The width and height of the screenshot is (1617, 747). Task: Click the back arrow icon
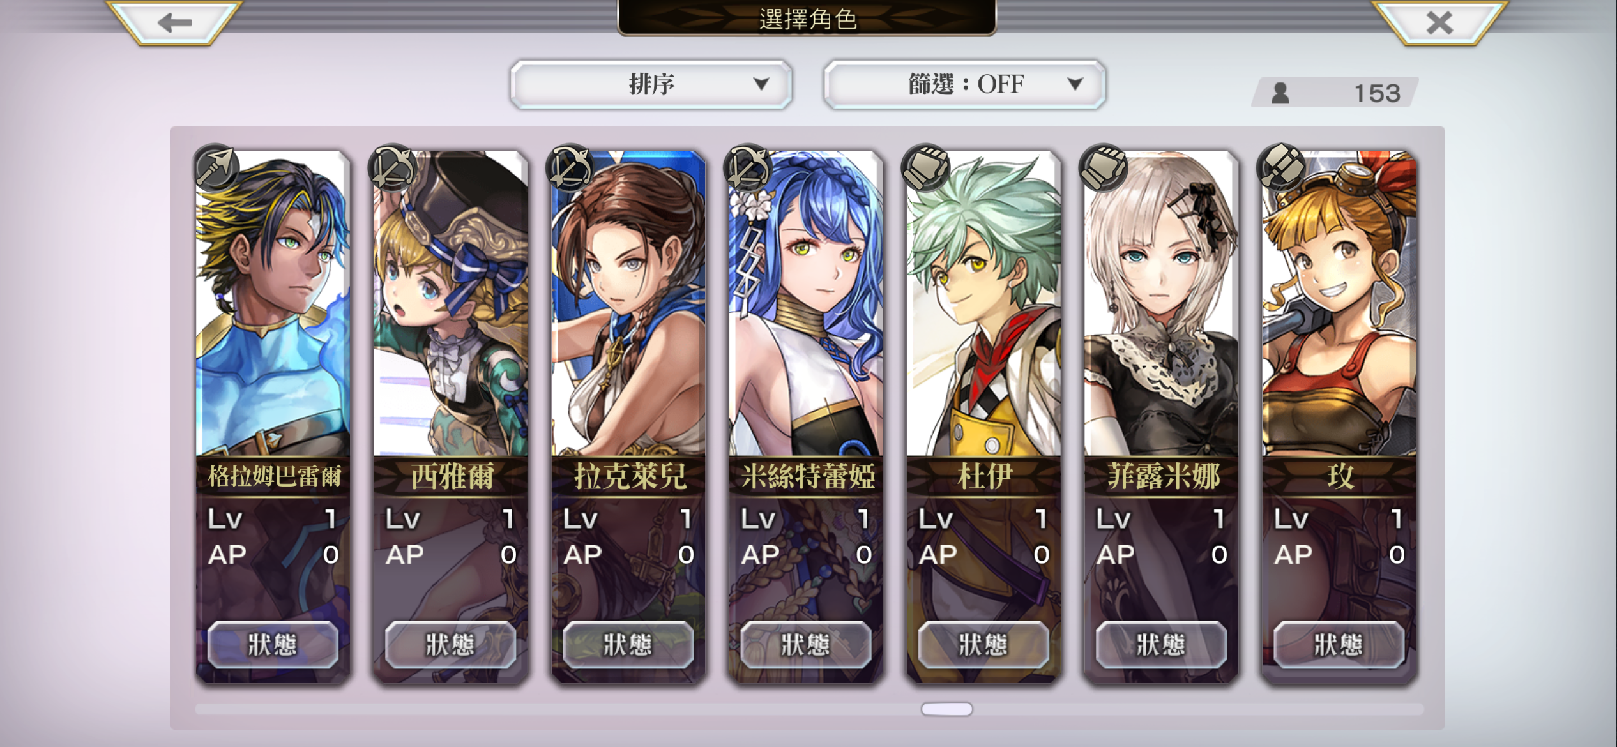174,23
